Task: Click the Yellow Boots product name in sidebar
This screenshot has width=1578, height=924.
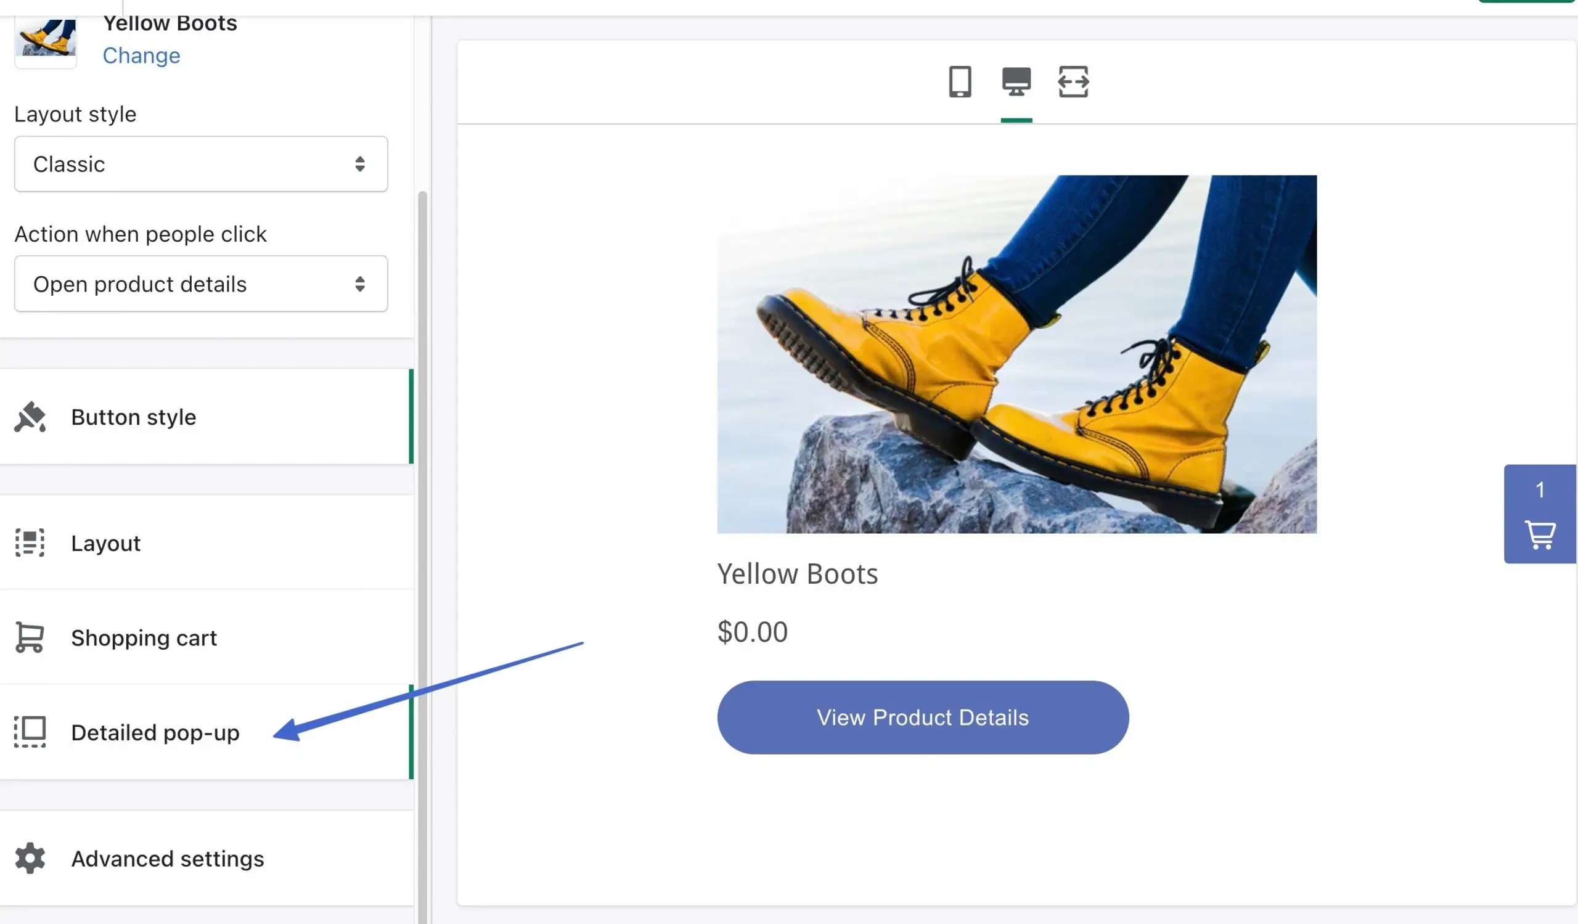Action: [170, 23]
